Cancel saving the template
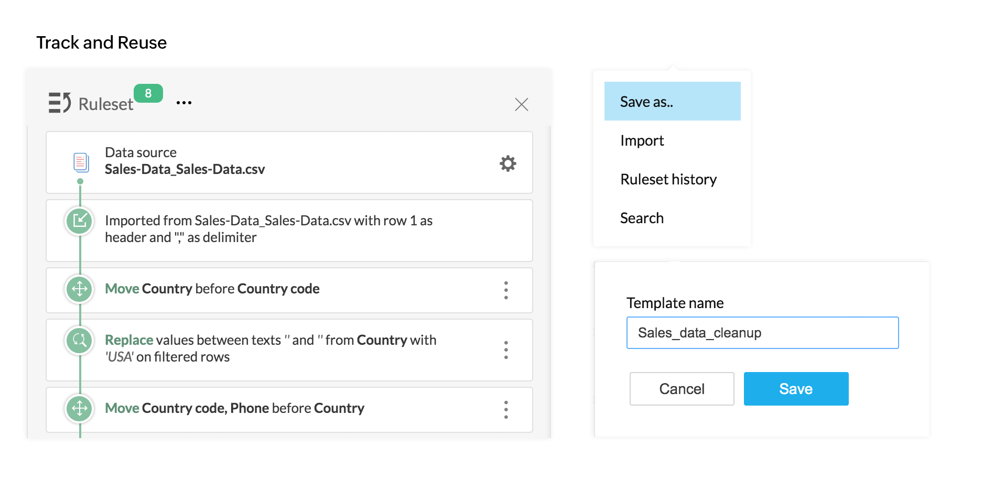The width and height of the screenshot is (1005, 491). pos(682,389)
